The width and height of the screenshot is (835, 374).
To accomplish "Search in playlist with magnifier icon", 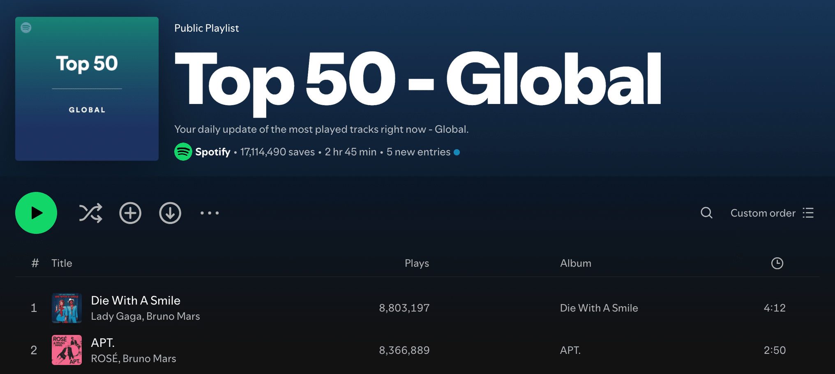I will [x=706, y=213].
